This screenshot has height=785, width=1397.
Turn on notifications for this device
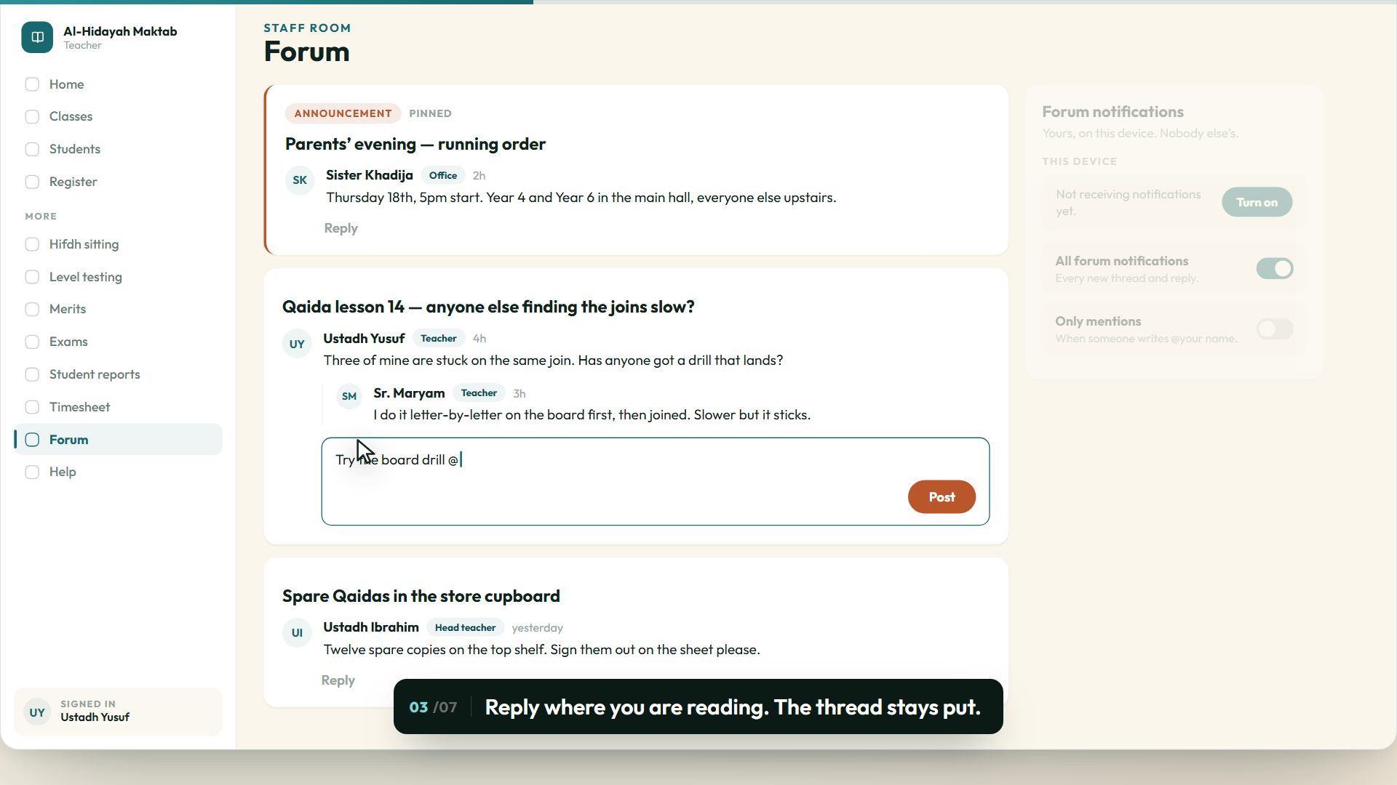(x=1257, y=202)
